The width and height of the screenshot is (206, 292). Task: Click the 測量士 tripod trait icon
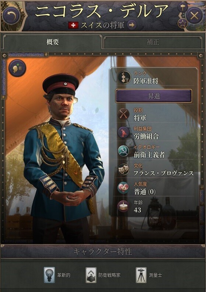[141, 275]
